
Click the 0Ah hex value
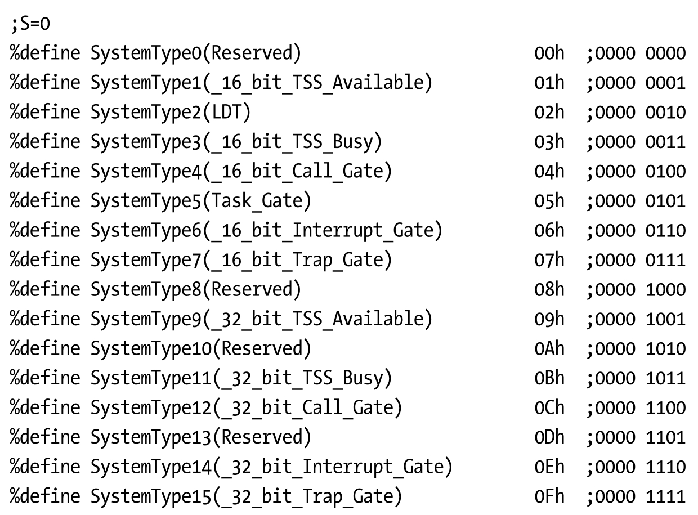549,348
